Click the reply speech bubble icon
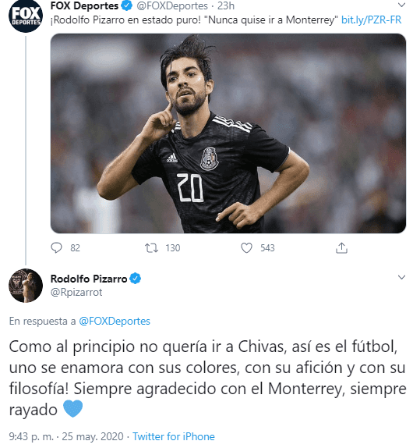This screenshot has height=448, width=413. pos(56,248)
